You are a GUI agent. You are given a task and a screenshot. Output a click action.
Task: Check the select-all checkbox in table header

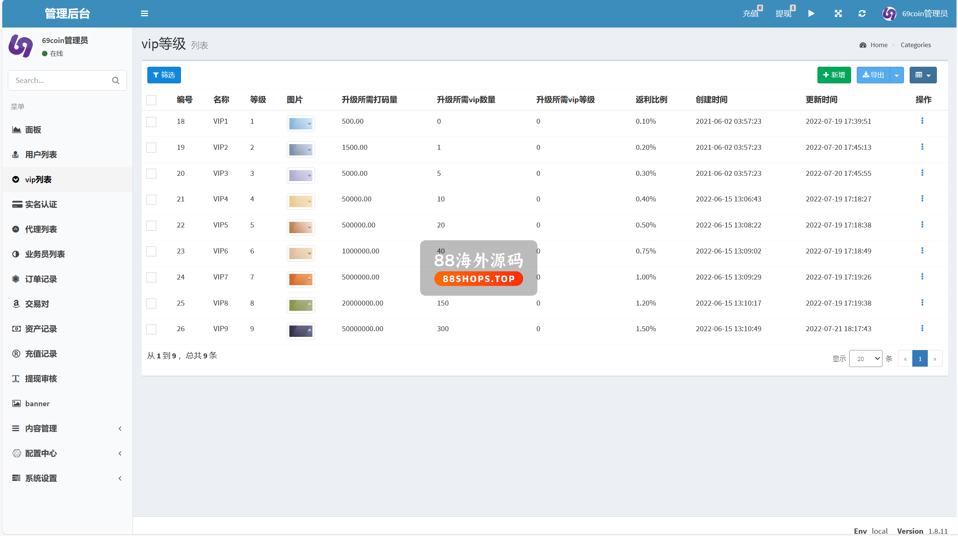coord(151,100)
